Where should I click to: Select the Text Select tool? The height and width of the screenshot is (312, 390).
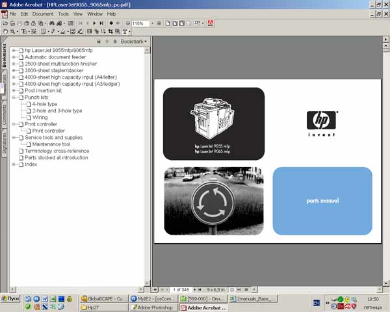(x=24, y=32)
